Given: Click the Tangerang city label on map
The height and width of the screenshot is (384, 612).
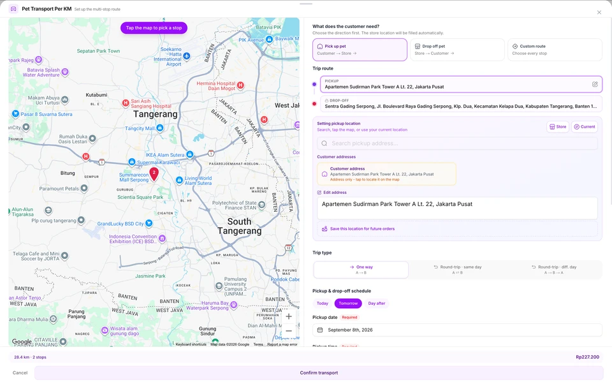Looking at the screenshot, I should [156, 114].
